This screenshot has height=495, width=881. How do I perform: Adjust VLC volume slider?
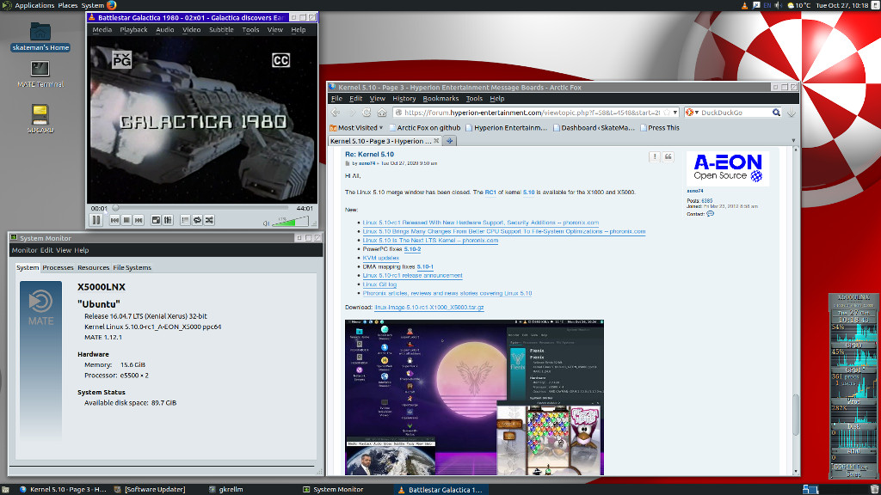[290, 222]
